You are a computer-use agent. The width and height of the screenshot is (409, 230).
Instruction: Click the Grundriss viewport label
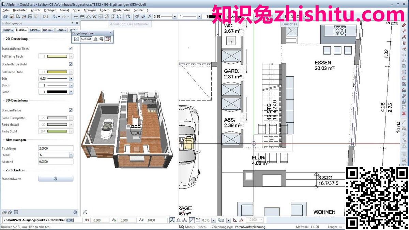coord(290,24)
